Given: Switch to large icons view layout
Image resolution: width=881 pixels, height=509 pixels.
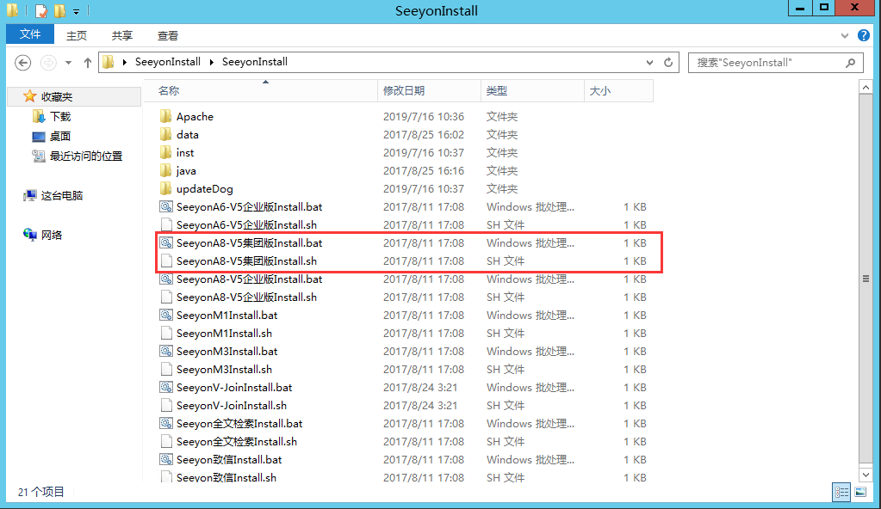Looking at the screenshot, I should [861, 492].
